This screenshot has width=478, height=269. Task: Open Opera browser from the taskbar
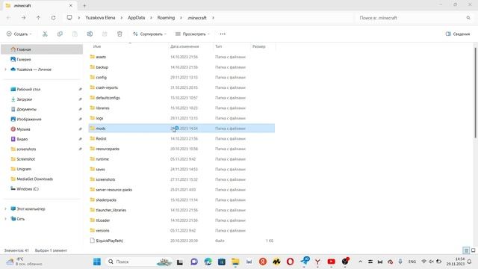(291, 262)
